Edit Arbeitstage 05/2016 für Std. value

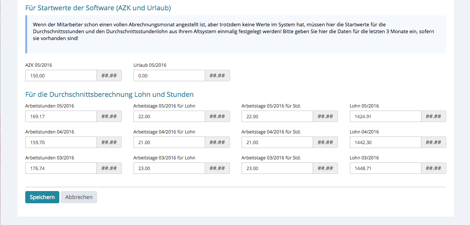(x=277, y=116)
